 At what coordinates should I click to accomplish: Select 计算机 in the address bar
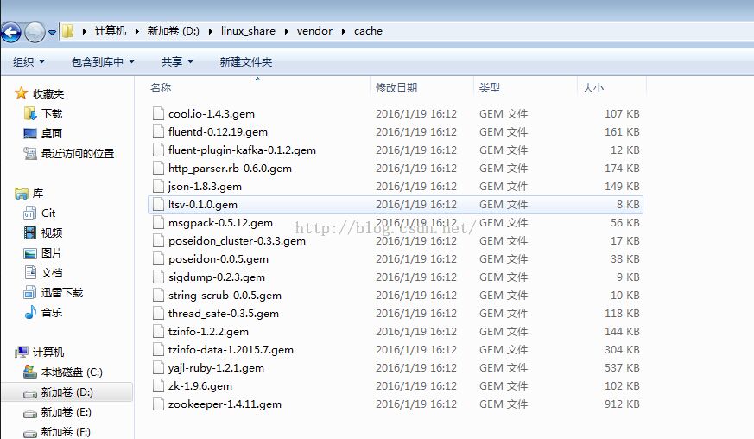pos(110,31)
